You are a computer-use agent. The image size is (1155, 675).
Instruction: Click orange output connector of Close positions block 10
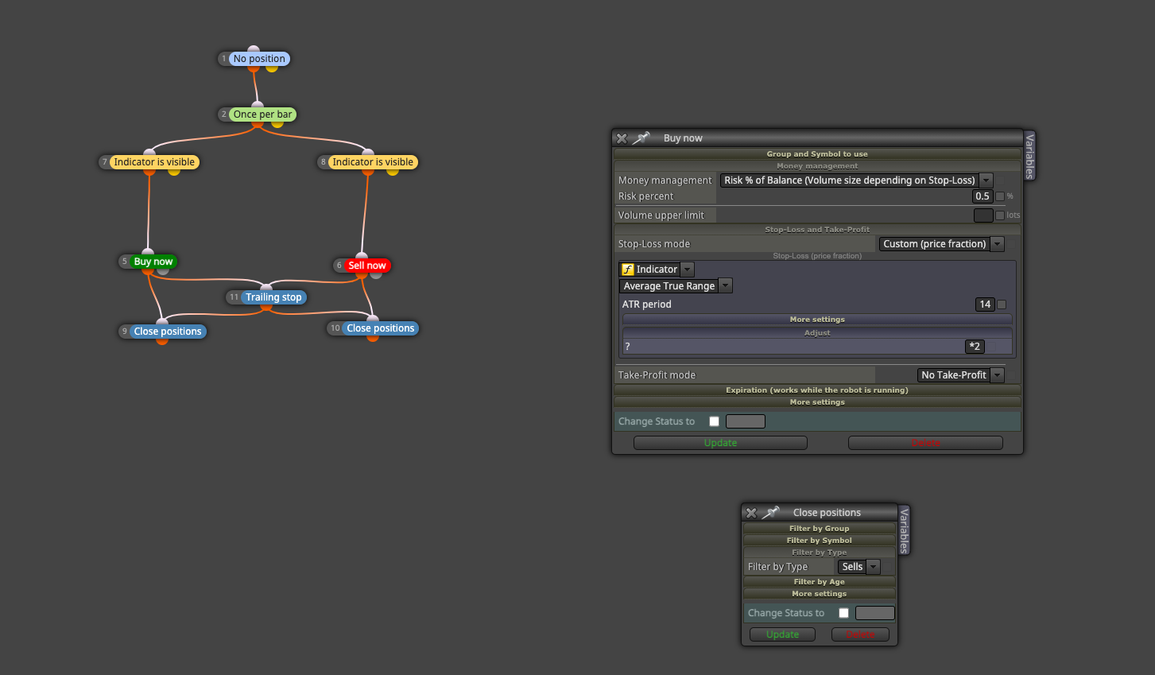[x=373, y=337]
